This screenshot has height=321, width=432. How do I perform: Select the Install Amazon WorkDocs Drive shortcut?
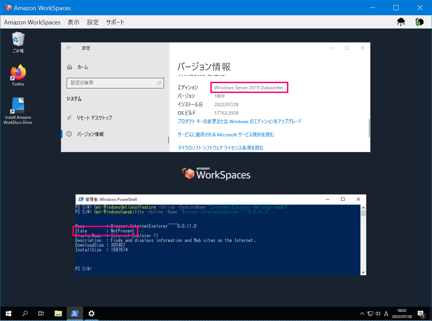point(18,111)
